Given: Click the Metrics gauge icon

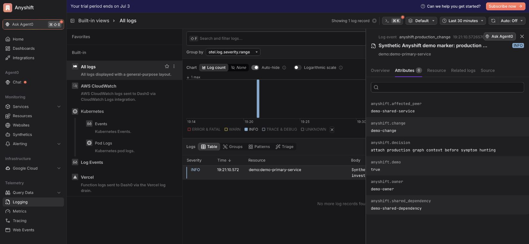Looking at the screenshot, I should [8, 211].
